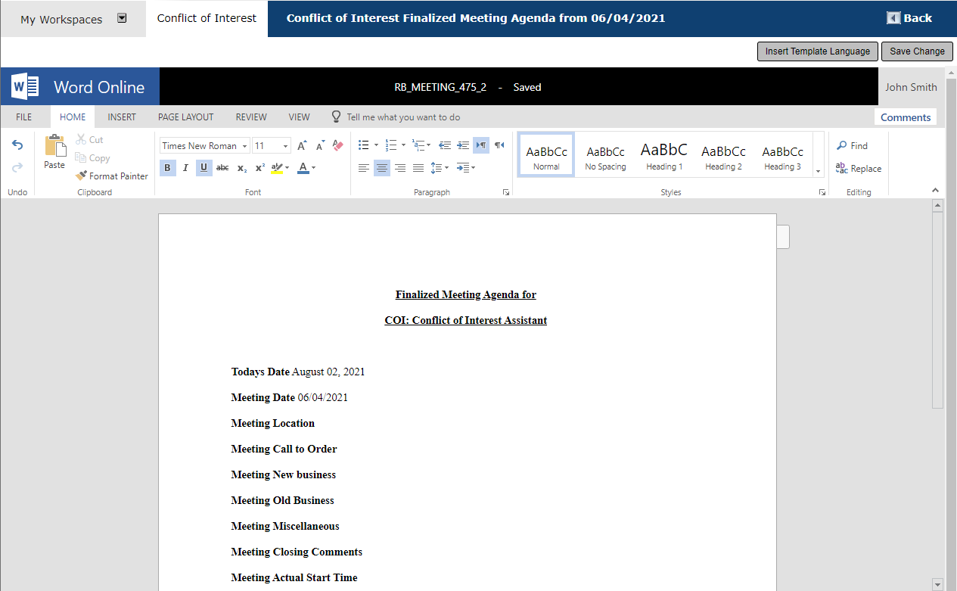Open the VIEW tab

[x=300, y=117]
